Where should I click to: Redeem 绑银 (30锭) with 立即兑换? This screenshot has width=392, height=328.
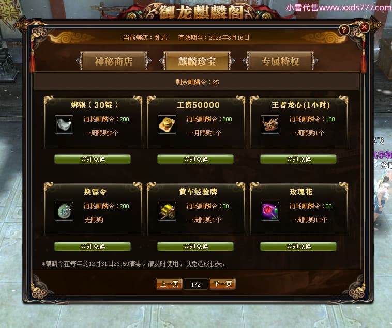tap(93, 159)
